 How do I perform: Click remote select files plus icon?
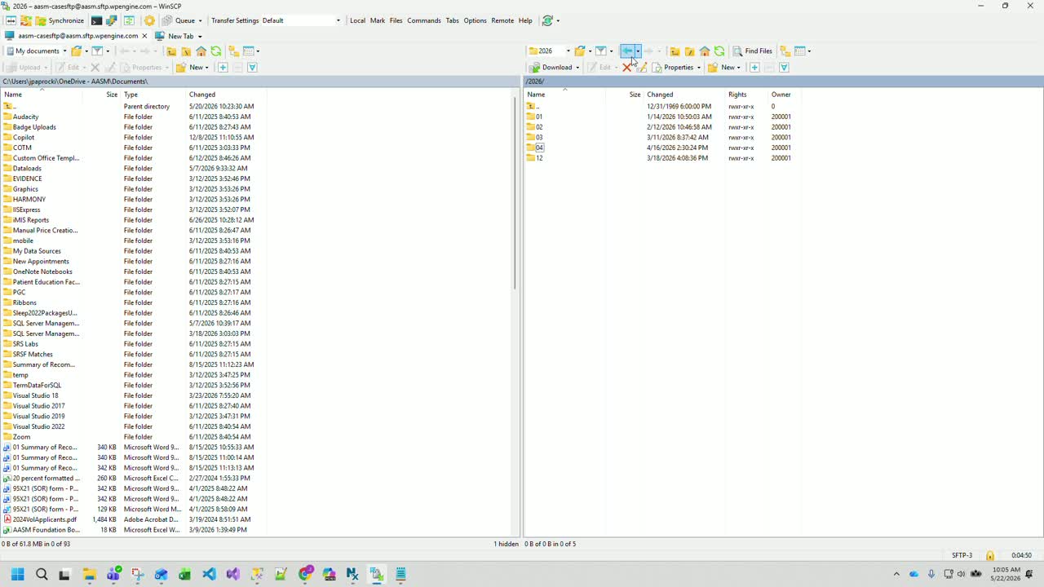(754, 68)
